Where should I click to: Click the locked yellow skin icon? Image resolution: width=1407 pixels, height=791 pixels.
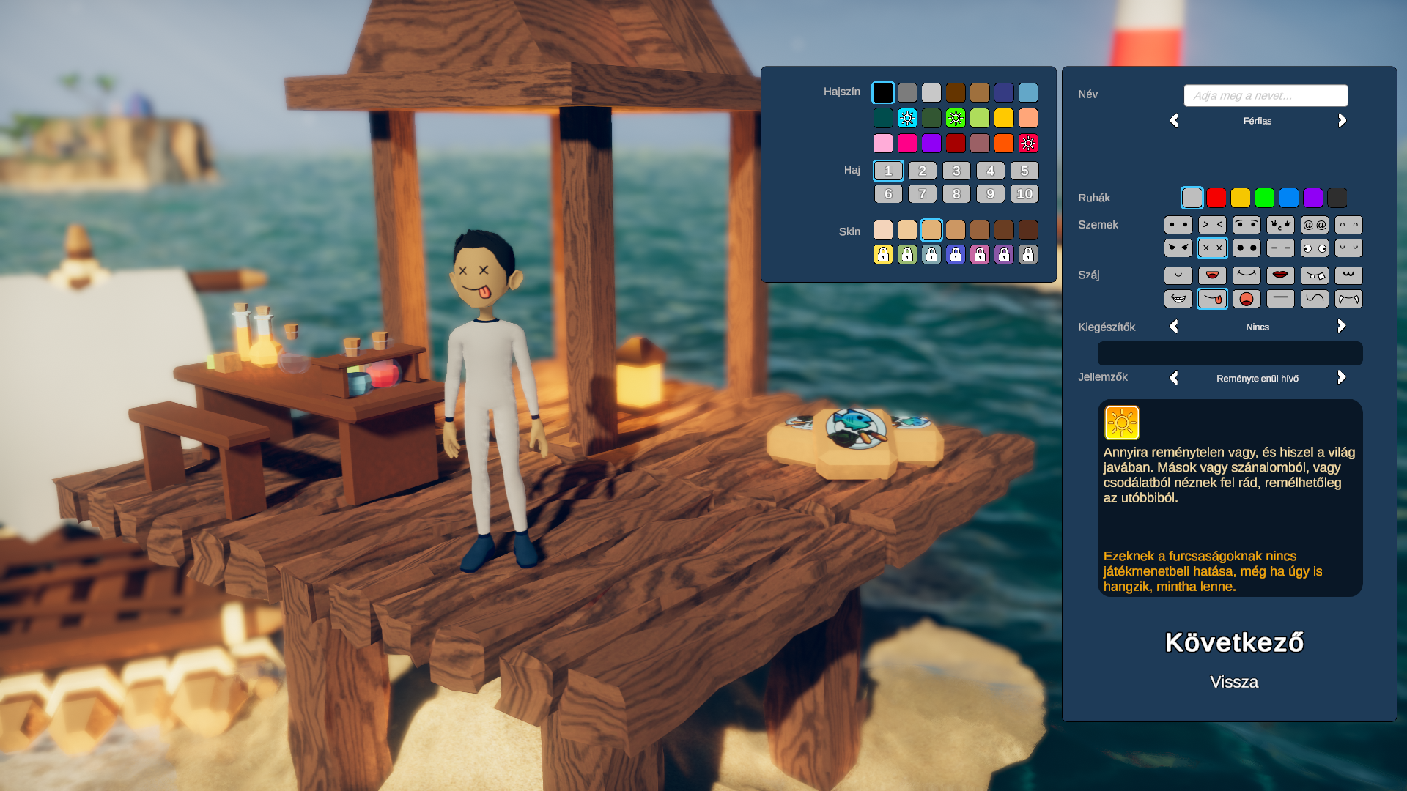coord(883,254)
